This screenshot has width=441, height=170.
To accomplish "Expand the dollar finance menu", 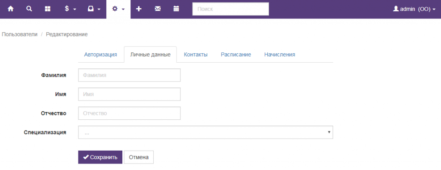I will [x=70, y=9].
